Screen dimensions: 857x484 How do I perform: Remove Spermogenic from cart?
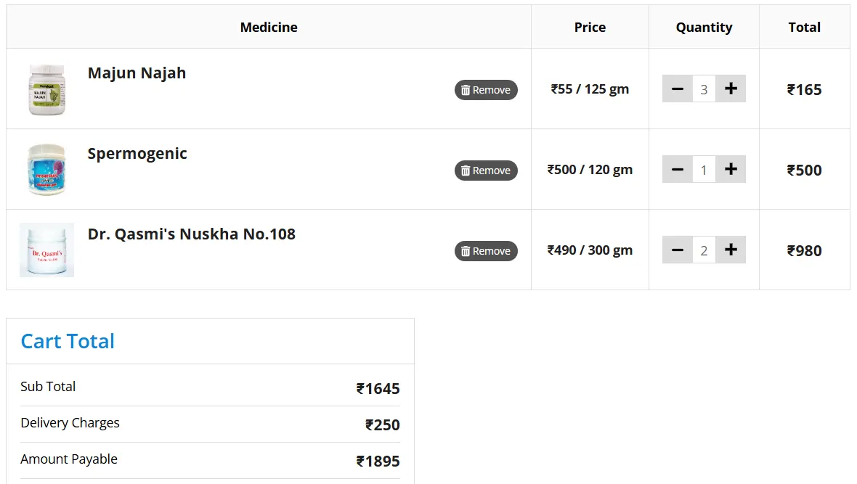pyautogui.click(x=486, y=171)
